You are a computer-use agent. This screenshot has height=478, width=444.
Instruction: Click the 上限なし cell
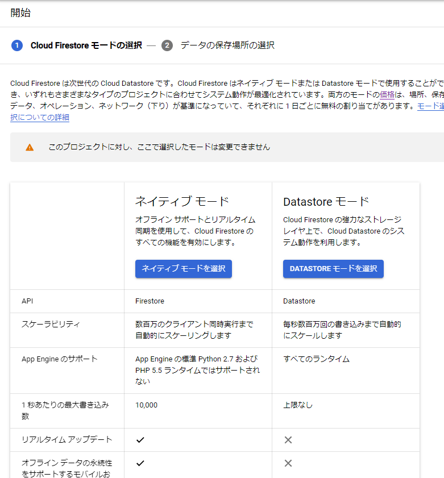coord(298,405)
